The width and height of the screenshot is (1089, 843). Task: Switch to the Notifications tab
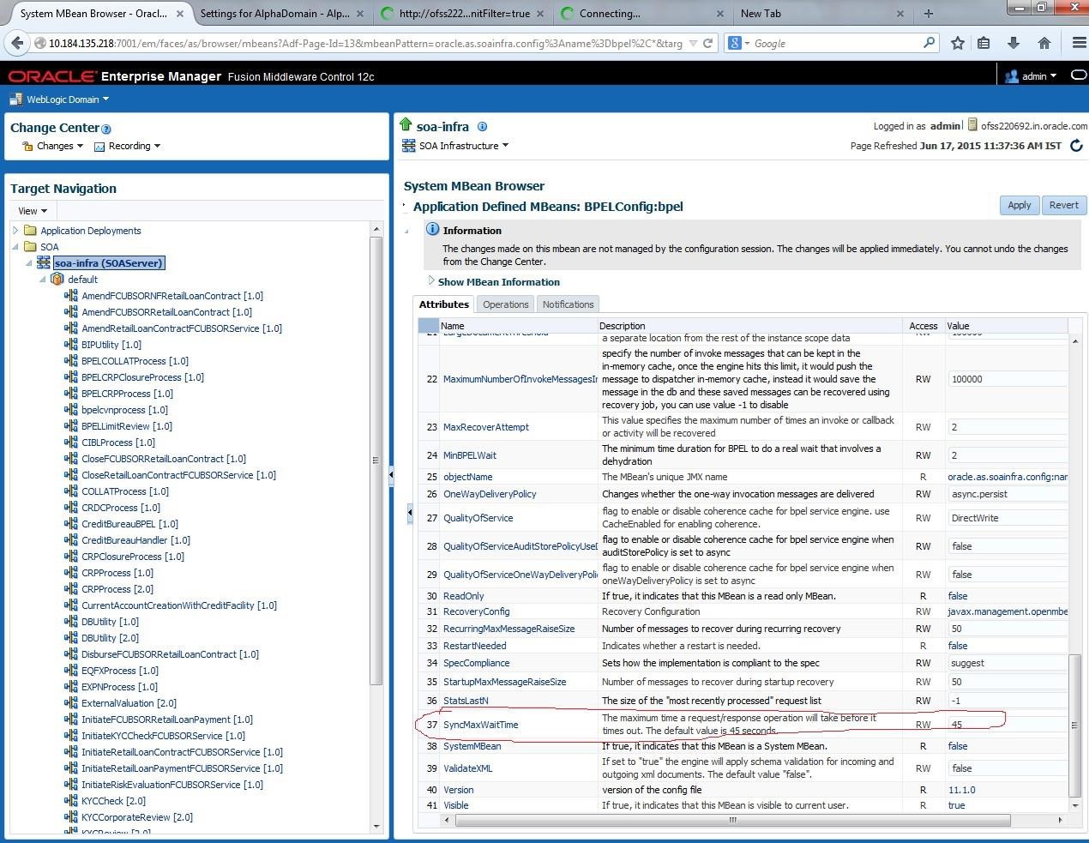[568, 304]
